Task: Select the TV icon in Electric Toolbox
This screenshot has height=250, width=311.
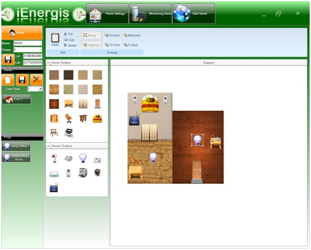Action: (x=54, y=188)
